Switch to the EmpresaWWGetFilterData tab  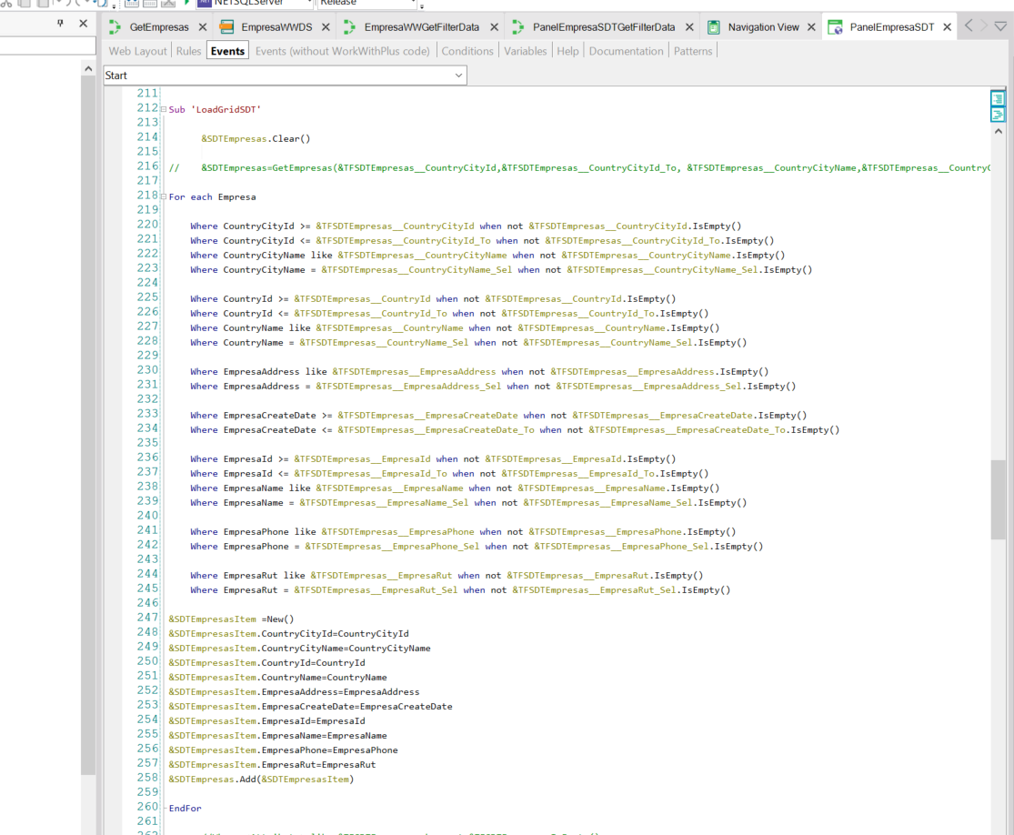point(422,27)
